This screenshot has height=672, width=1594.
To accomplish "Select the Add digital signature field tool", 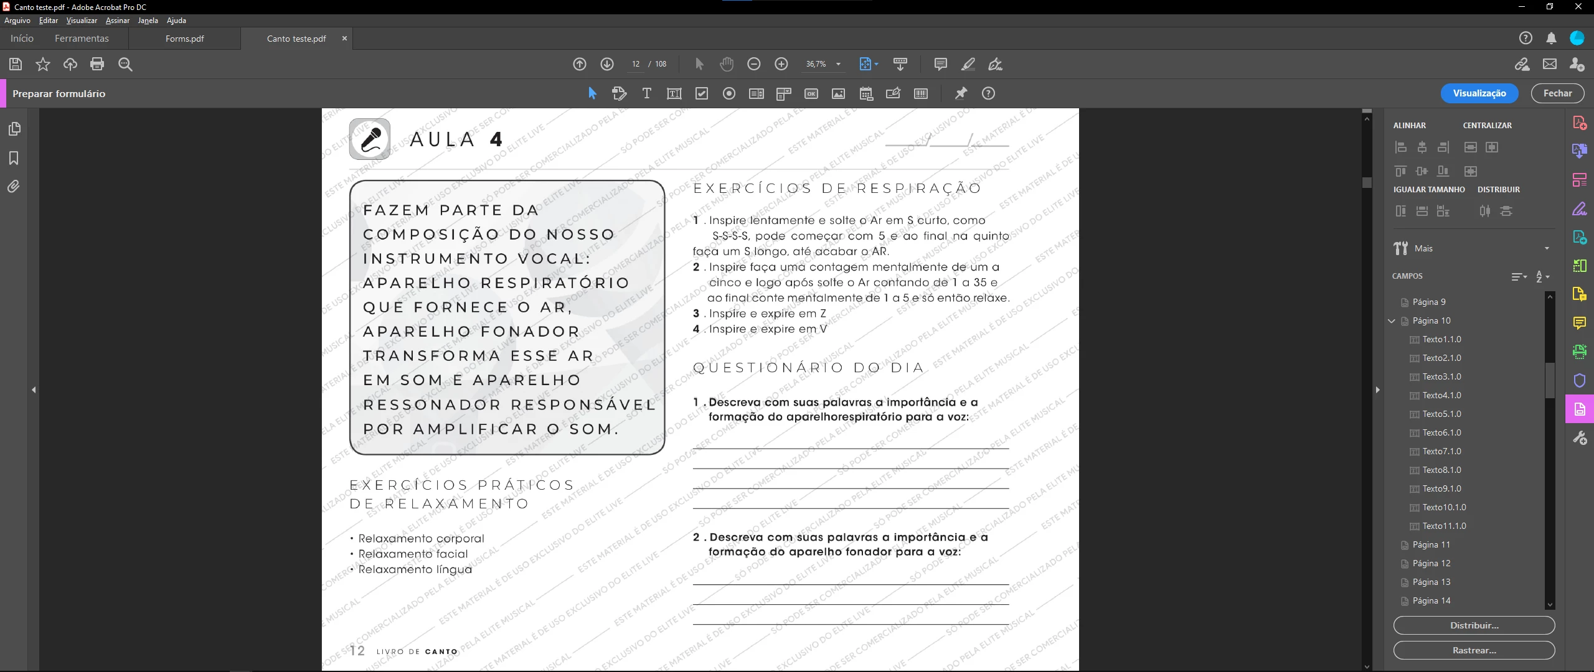I will pos(894,93).
